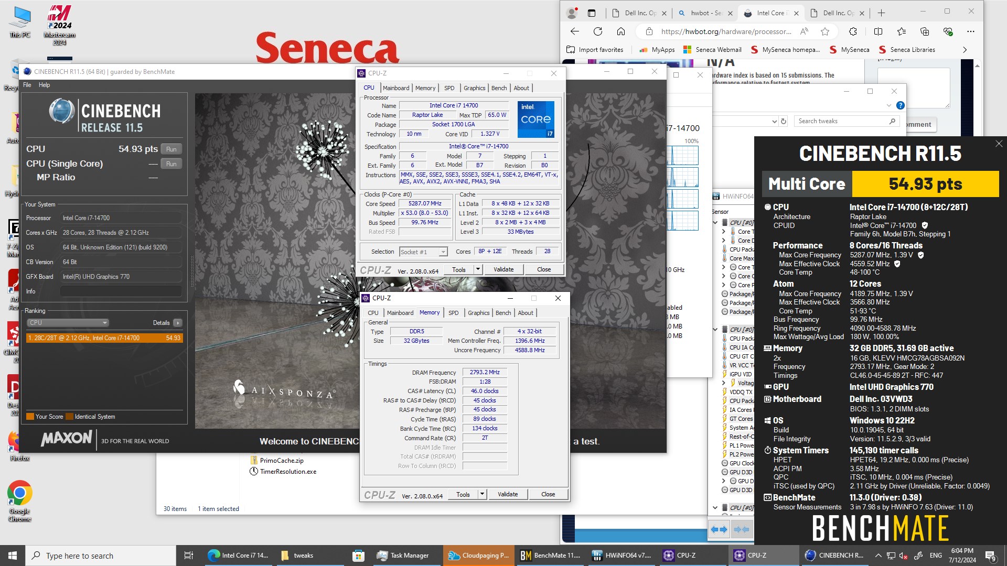Open Windows Start menu

[x=13, y=556]
